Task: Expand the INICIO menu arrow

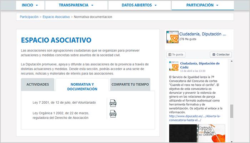Action: point(37,5)
